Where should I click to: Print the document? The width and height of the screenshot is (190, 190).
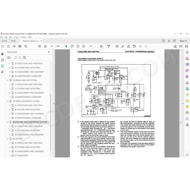tap(20, 46)
